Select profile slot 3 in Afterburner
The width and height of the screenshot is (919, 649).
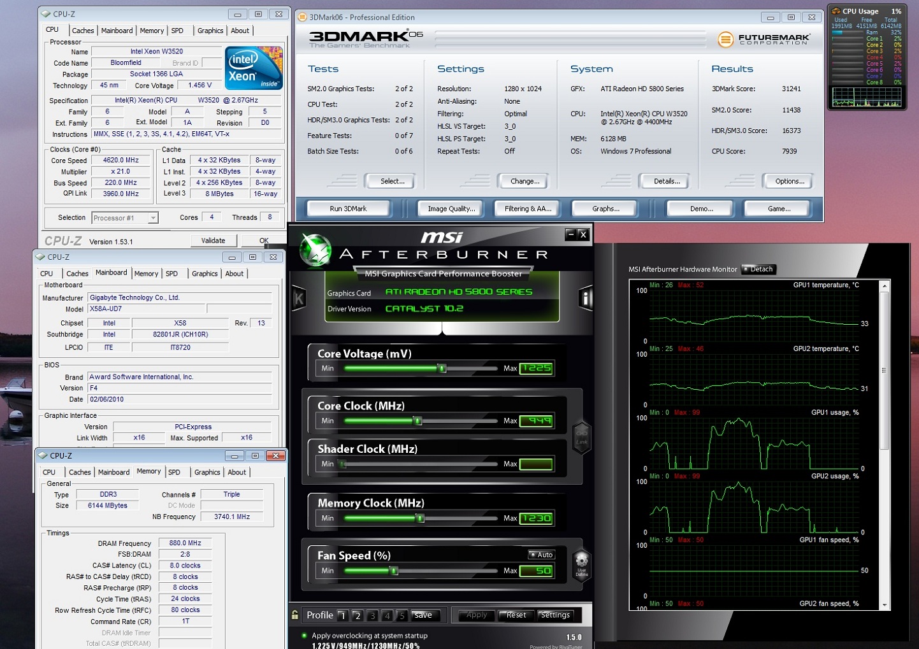pyautogui.click(x=372, y=615)
